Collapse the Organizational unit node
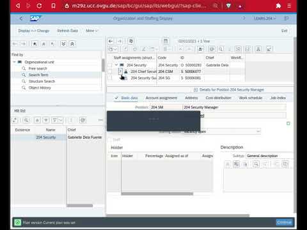The image size is (307, 230). 15,62
